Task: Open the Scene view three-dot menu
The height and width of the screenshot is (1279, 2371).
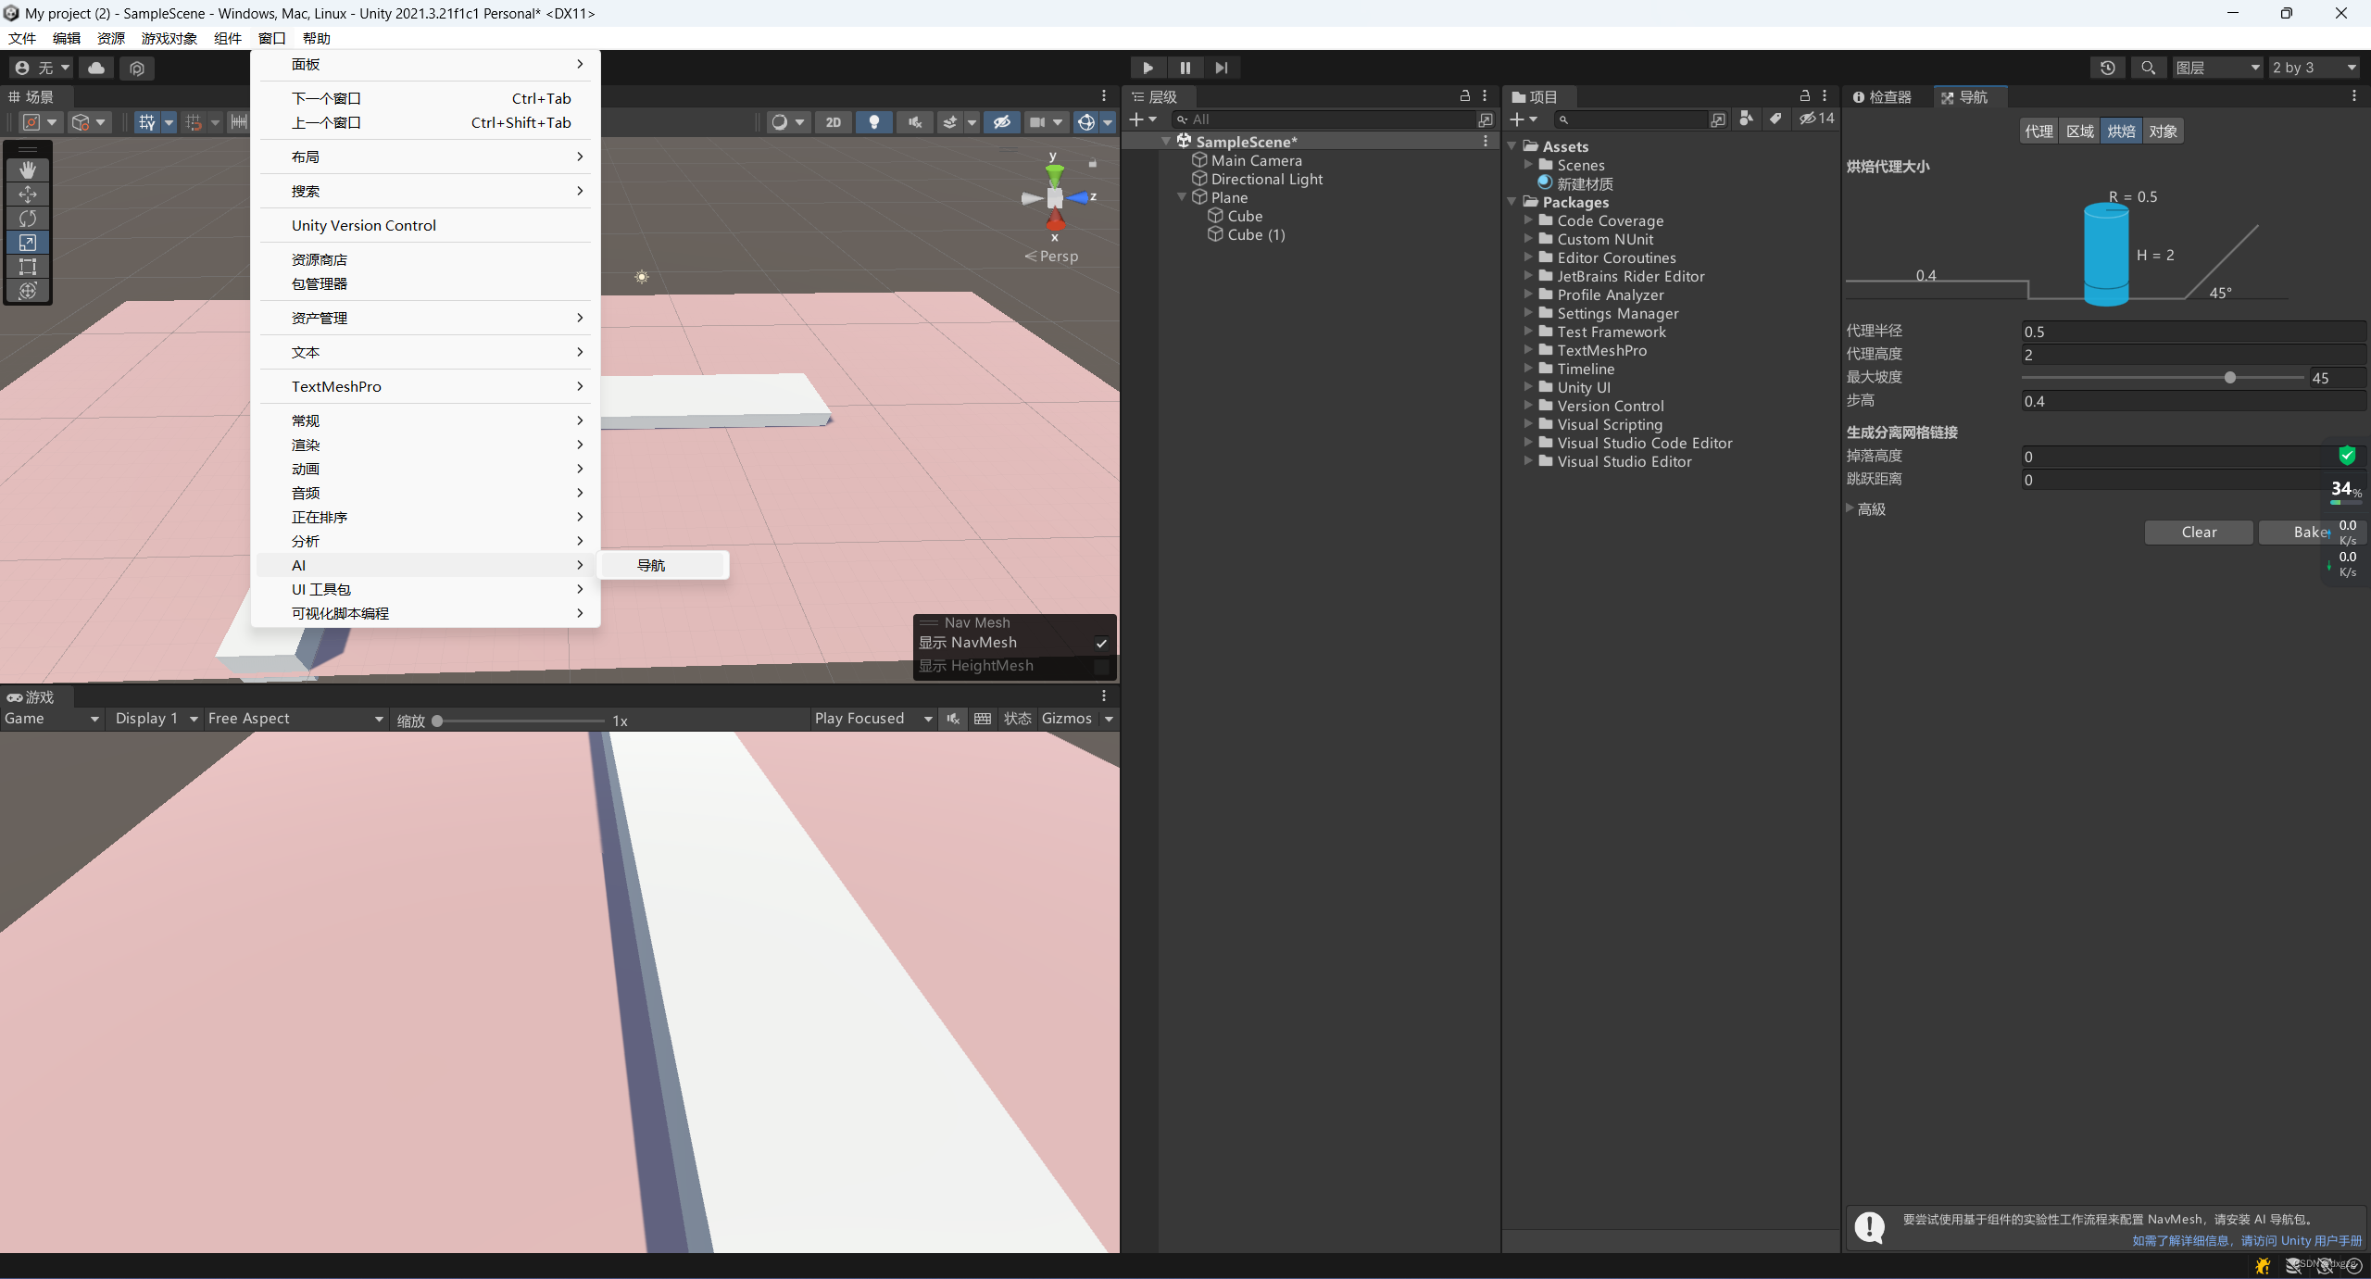Action: 1104,95
